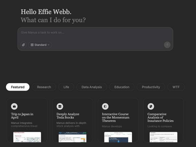Click the Trip to Japan card icon
Viewport: 196px width, 147px height.
14,106
